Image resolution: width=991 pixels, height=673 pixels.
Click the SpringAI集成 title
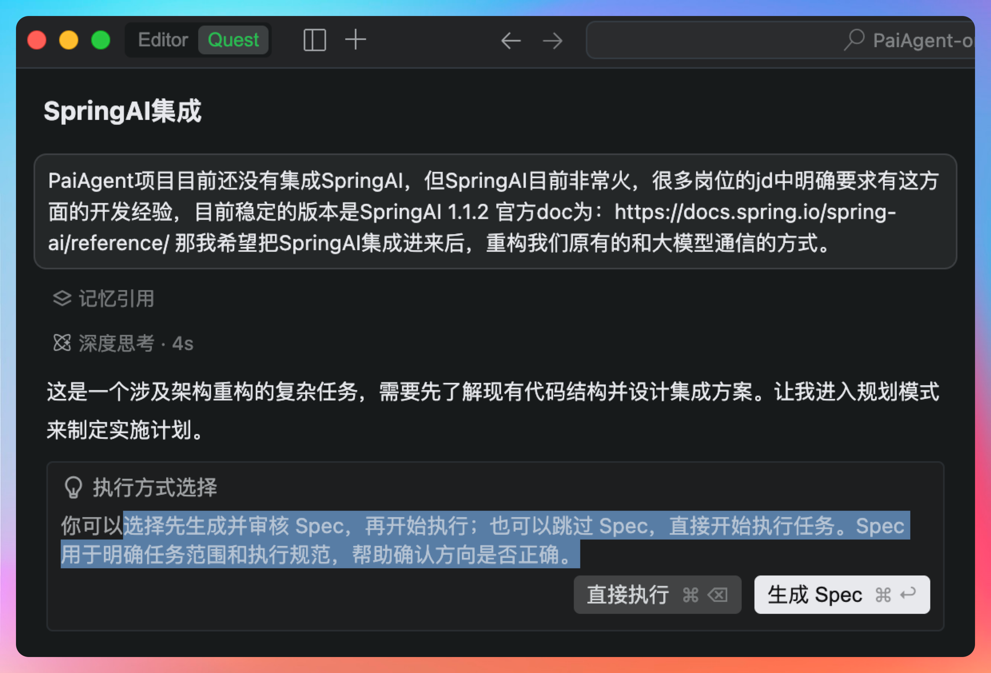coord(122,112)
